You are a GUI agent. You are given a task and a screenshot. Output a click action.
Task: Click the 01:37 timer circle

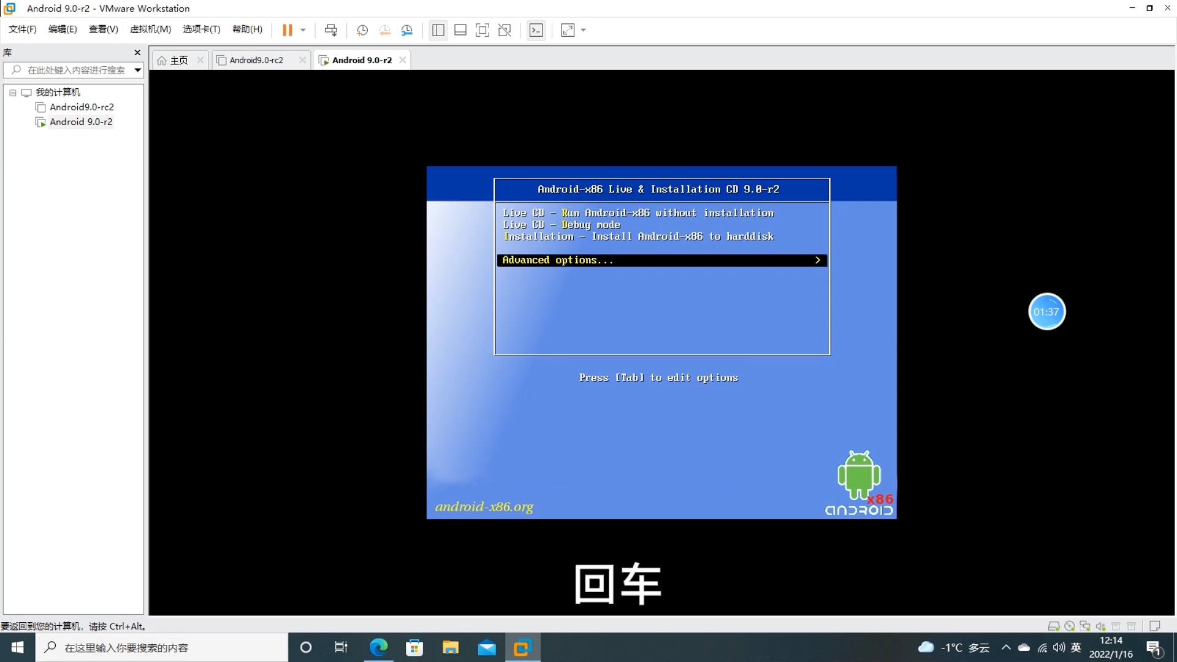(x=1046, y=311)
